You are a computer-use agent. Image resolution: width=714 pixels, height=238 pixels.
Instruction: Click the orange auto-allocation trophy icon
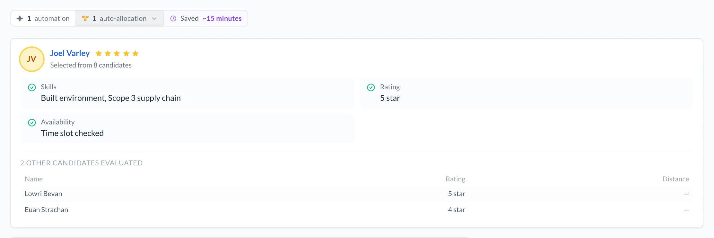85,19
